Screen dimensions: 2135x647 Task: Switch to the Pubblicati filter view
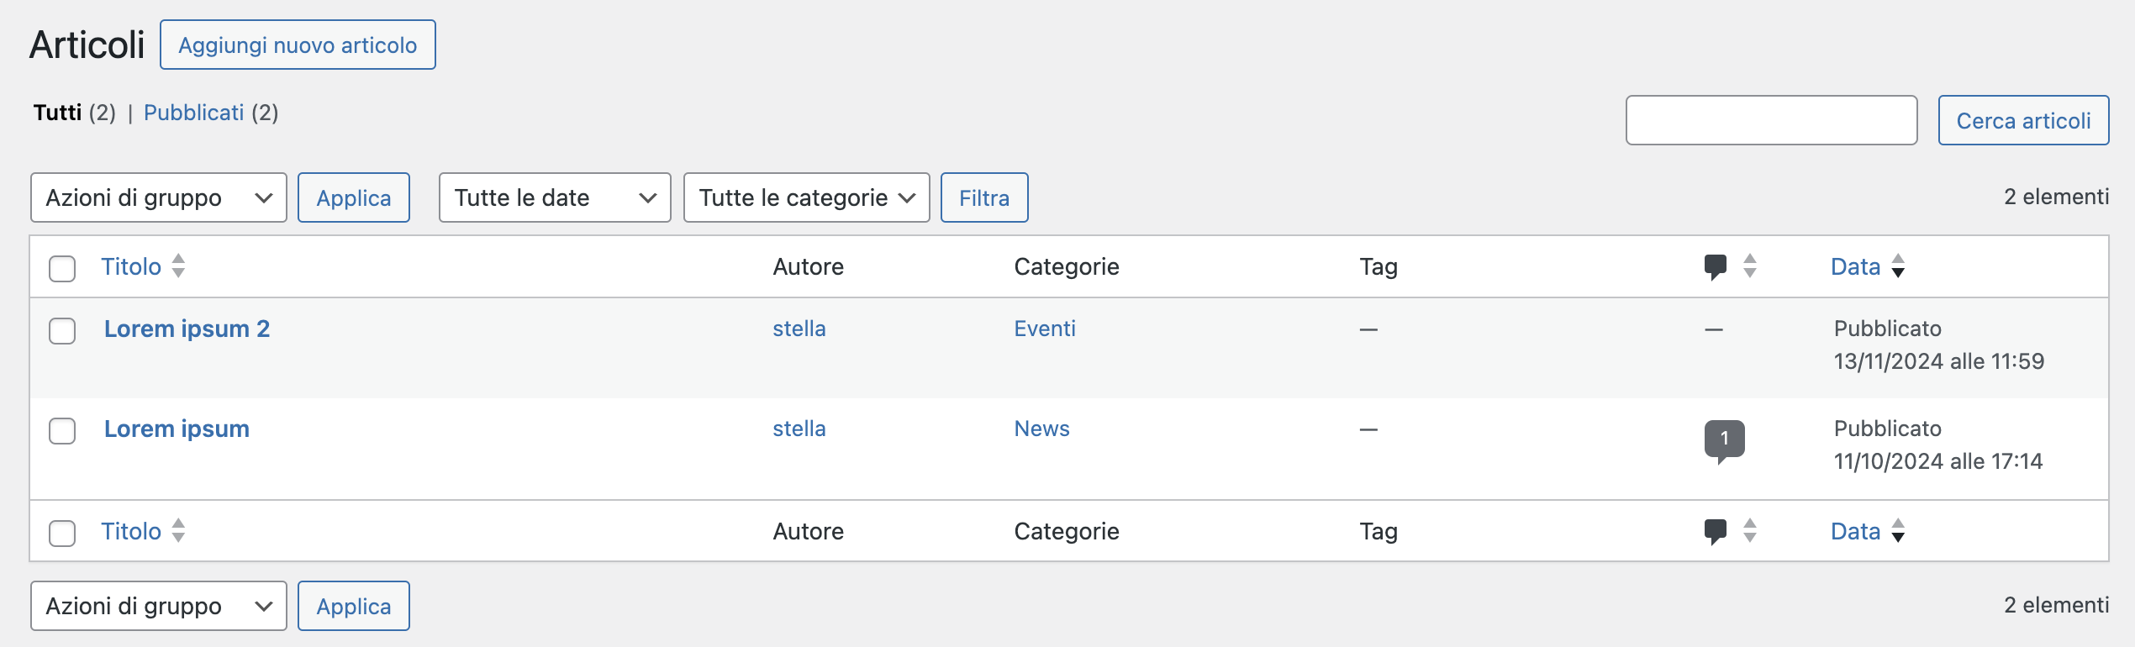(193, 113)
